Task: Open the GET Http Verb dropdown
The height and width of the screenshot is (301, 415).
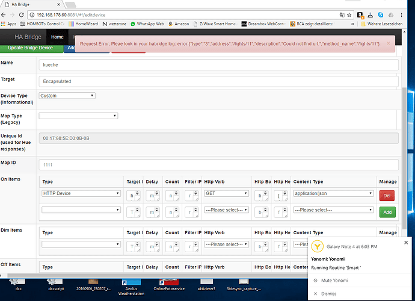Action: [x=226, y=193]
